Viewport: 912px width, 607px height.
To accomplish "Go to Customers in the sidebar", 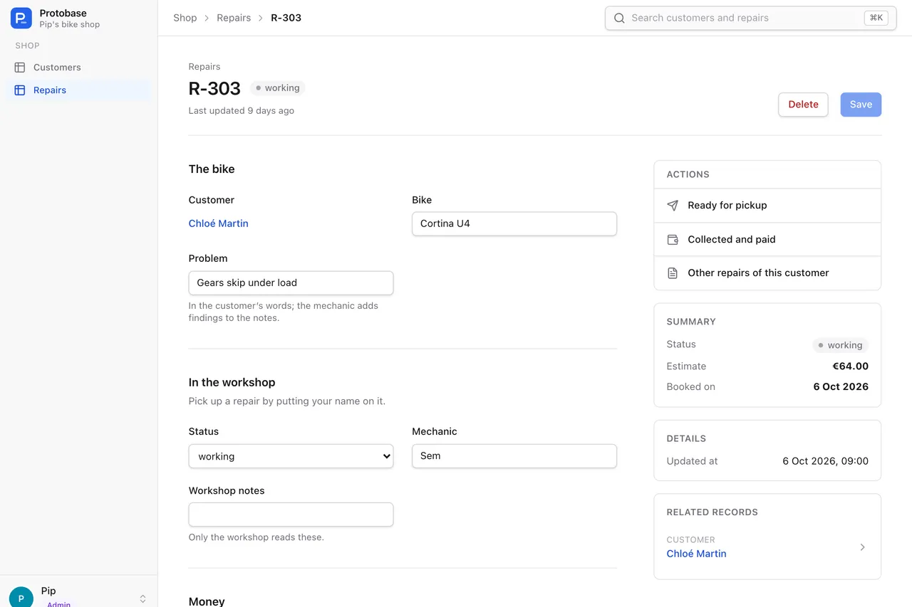I will coord(78,68).
